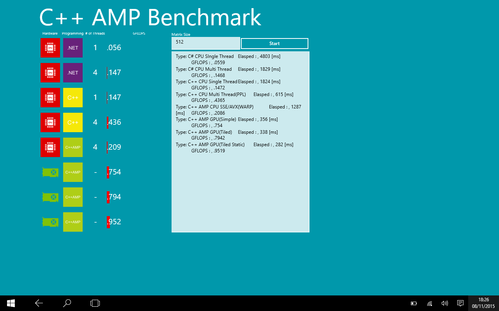Click the GFLOPS column header
This screenshot has width=499, height=311.
tap(139, 33)
